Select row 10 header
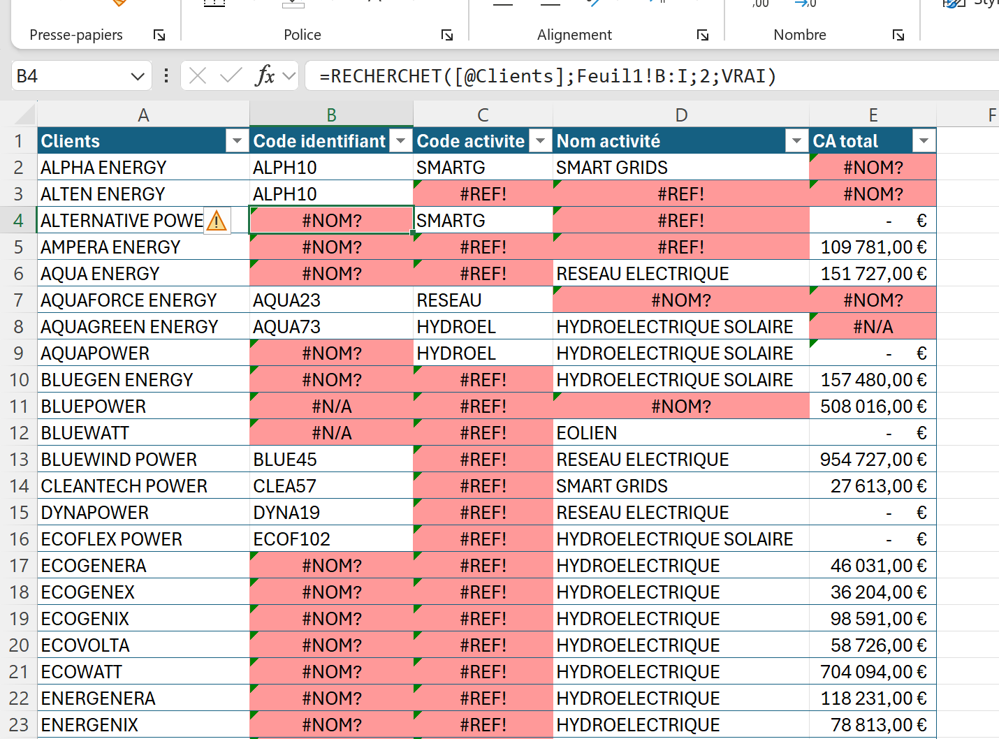 [19, 380]
